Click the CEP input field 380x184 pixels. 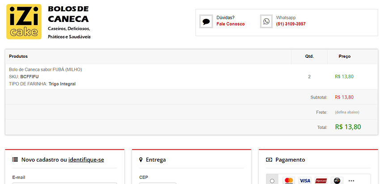tap(158, 183)
